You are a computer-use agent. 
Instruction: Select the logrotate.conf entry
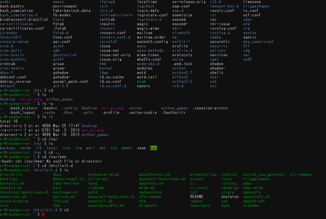coord(152,15)
